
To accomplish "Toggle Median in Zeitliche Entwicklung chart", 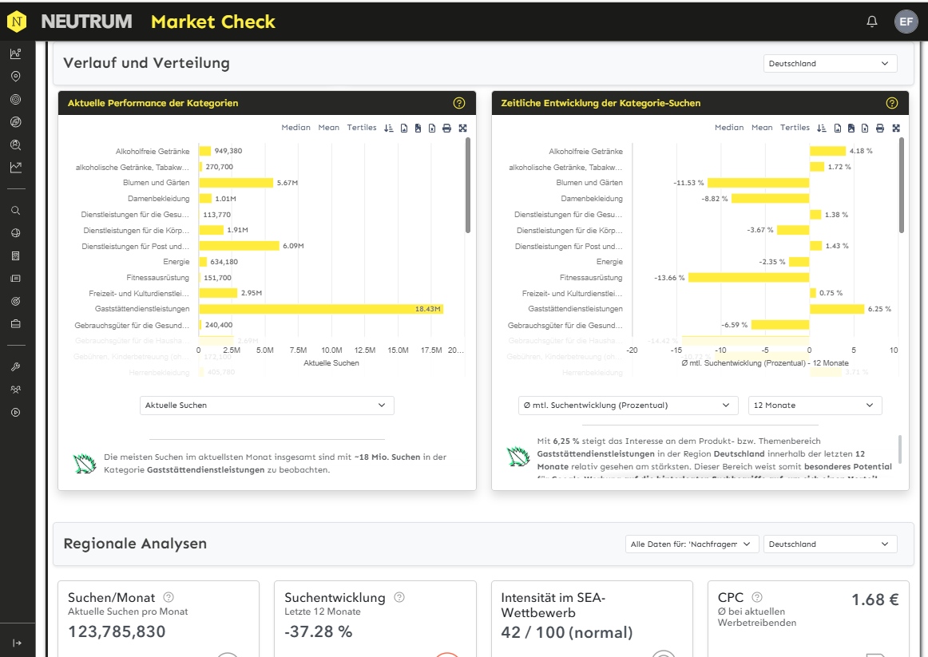I will (x=729, y=127).
